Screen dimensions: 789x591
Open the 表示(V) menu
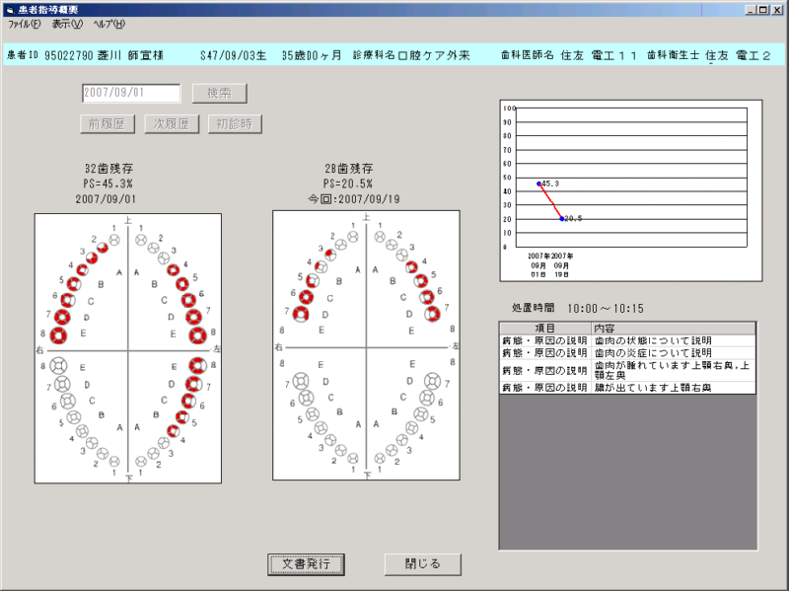pyautogui.click(x=67, y=23)
